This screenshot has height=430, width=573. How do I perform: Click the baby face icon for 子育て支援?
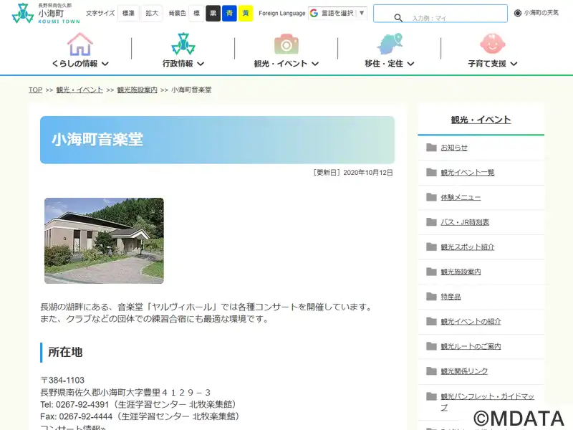pyautogui.click(x=492, y=44)
